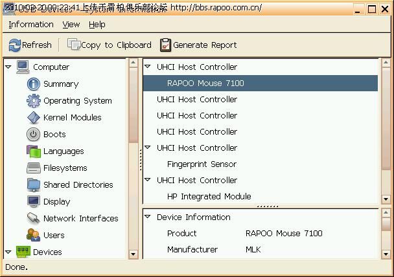Minimize the window
Image resolution: width=394 pixels, height=277 pixels.
[x=358, y=10]
